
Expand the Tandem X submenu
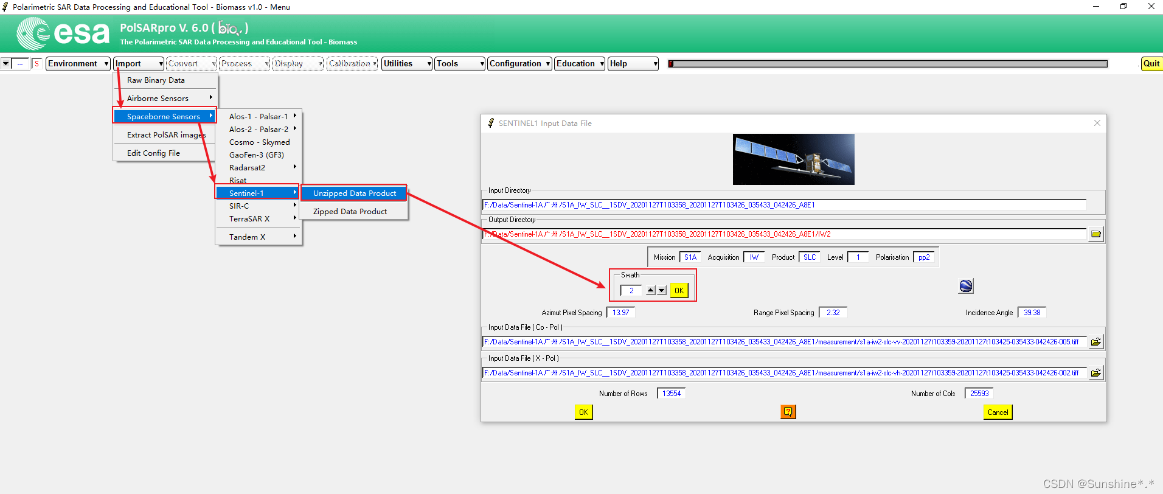[x=259, y=237]
